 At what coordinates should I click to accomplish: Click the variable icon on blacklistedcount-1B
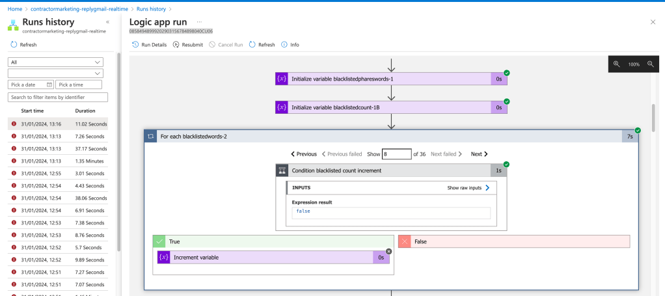(x=282, y=107)
